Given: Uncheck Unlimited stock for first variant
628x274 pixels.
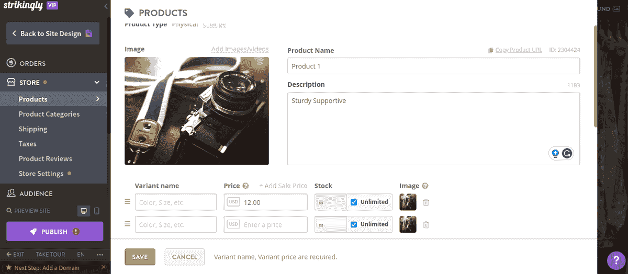Looking at the screenshot, I should click(354, 202).
